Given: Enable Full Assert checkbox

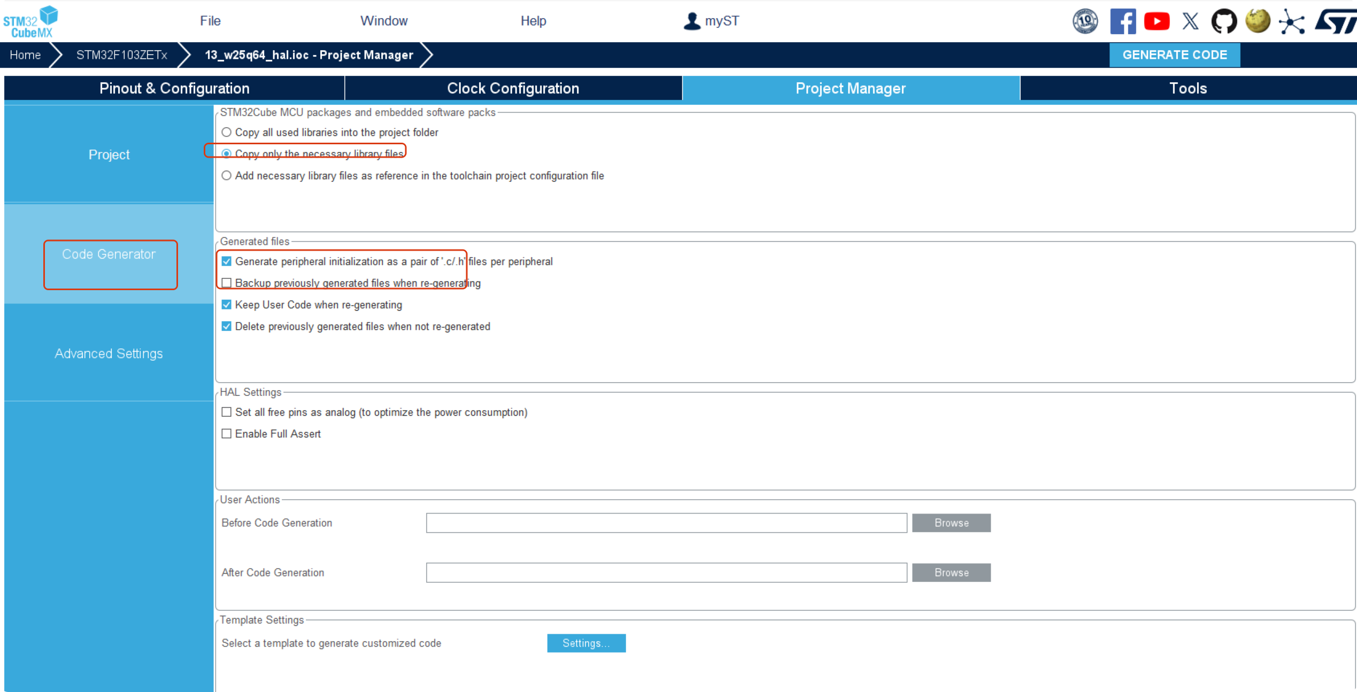Looking at the screenshot, I should (x=227, y=434).
